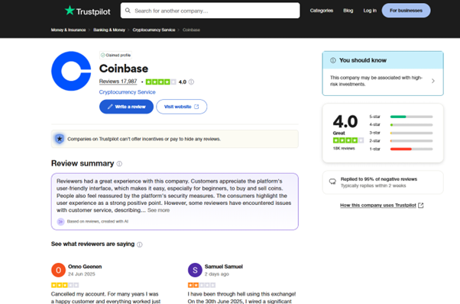The width and height of the screenshot is (460, 304).
Task: Click external icon after How this company uses Trustpilot
Action: (421, 206)
